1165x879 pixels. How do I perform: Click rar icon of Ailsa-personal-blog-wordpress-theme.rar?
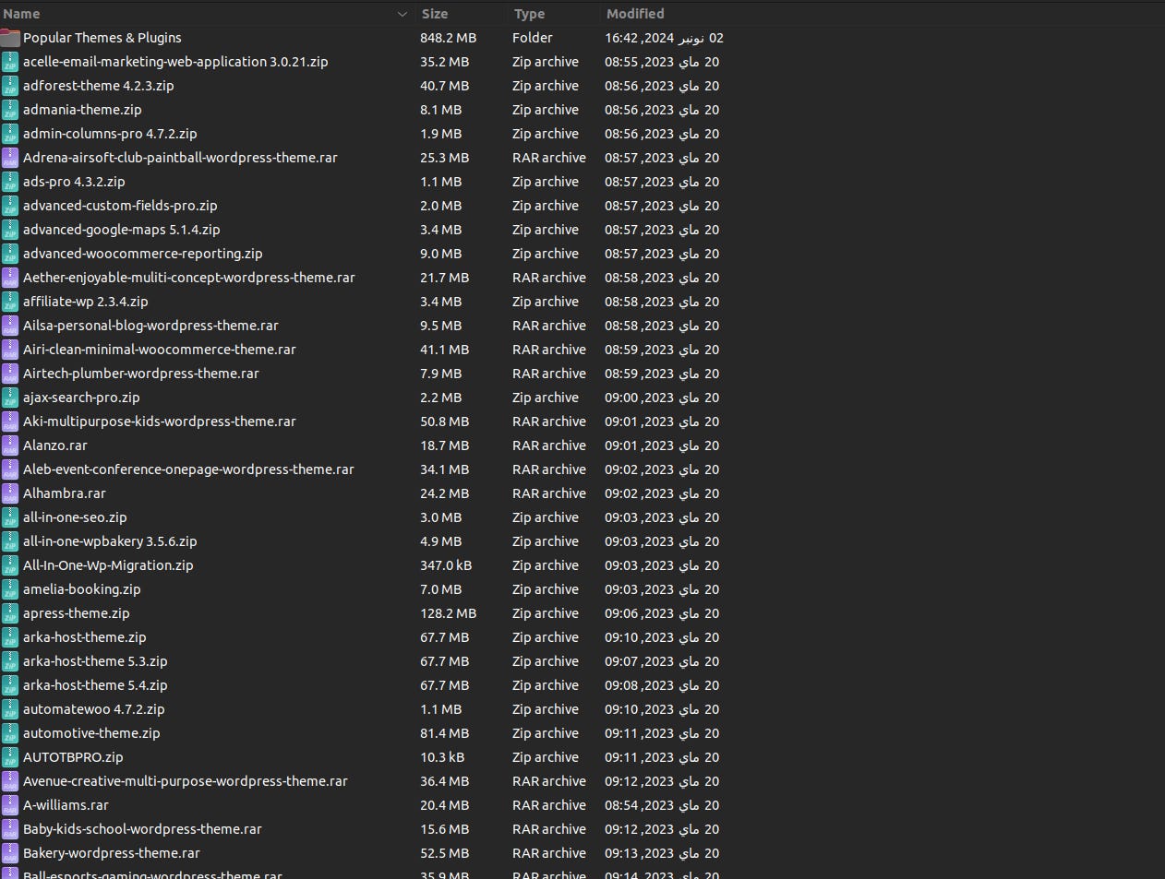point(10,326)
